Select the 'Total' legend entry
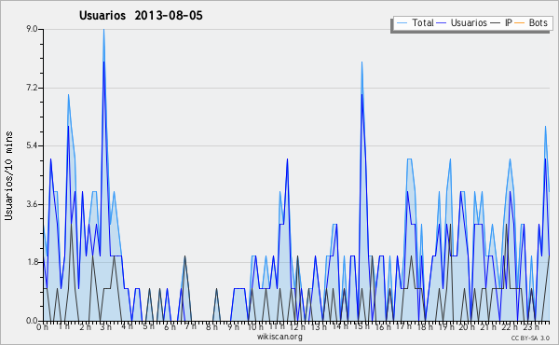Viewport: 559px width, 345px height. [423, 23]
